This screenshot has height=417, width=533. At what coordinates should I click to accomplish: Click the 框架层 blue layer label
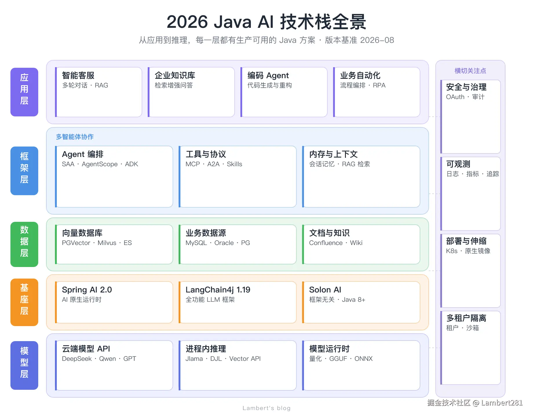tap(24, 171)
